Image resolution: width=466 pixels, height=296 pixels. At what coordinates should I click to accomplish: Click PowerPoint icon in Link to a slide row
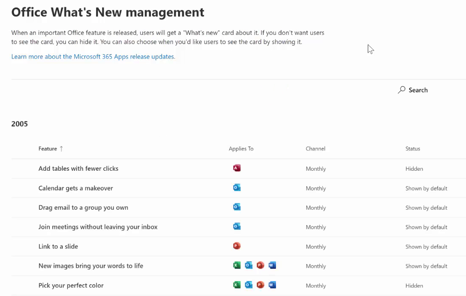[x=237, y=246]
